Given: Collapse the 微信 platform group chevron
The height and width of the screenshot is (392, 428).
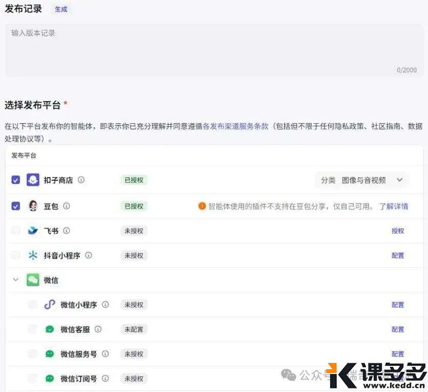Looking at the screenshot, I should click(16, 280).
